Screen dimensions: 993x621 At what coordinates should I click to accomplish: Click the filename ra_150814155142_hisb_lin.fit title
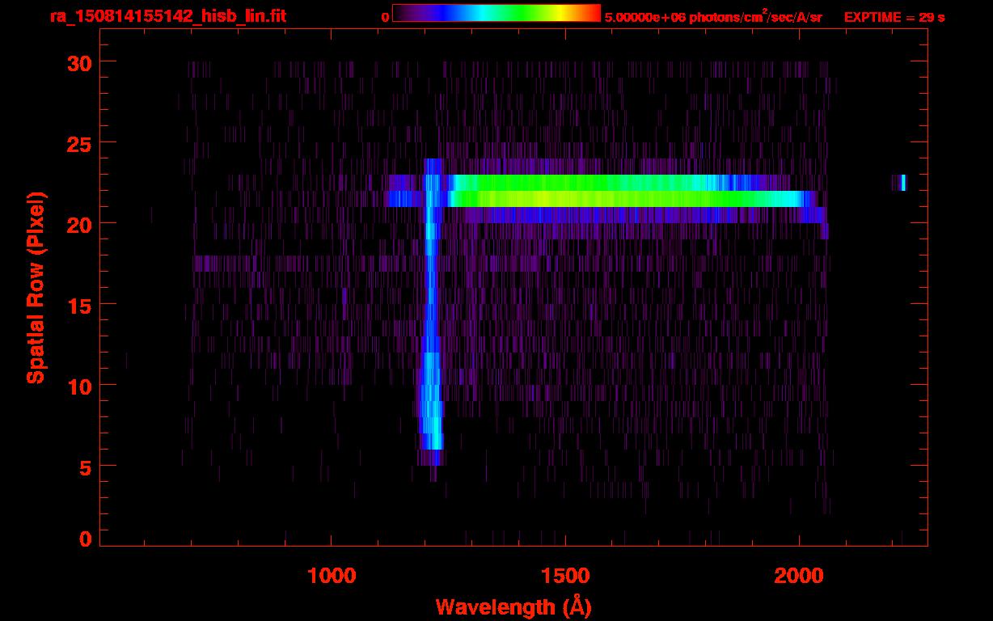pyautogui.click(x=167, y=16)
